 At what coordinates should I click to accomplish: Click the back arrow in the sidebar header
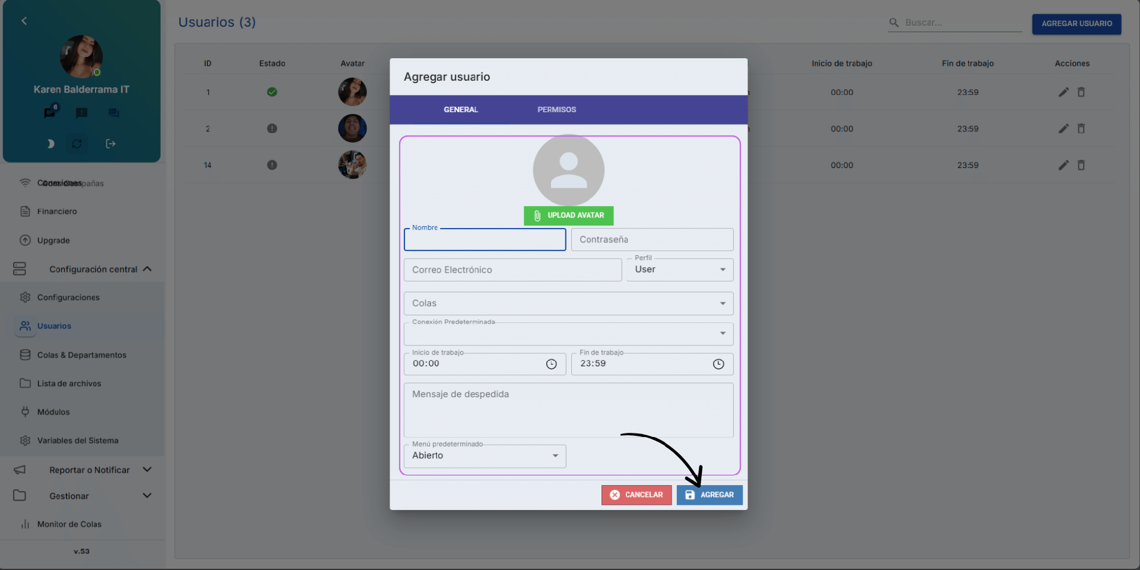[x=24, y=21]
